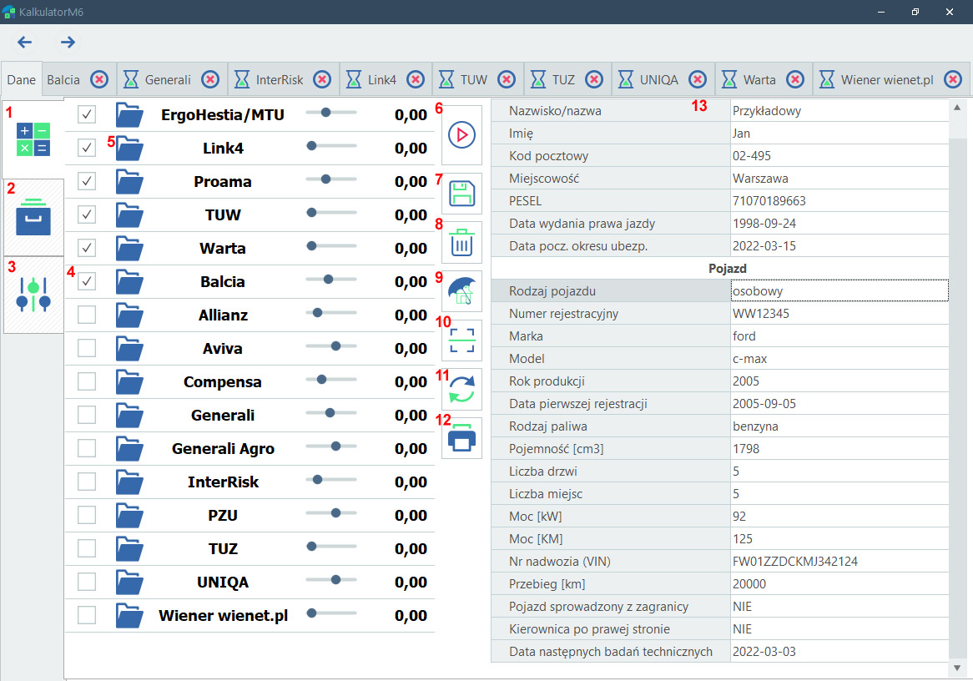Uncheck the Proama checkbox

[x=87, y=181]
